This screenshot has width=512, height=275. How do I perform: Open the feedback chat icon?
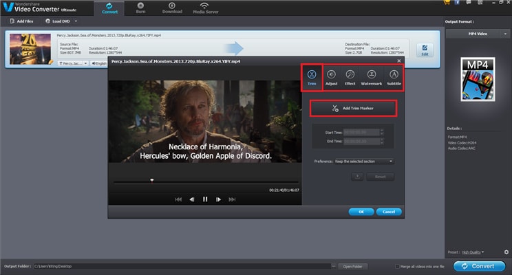(469, 2)
